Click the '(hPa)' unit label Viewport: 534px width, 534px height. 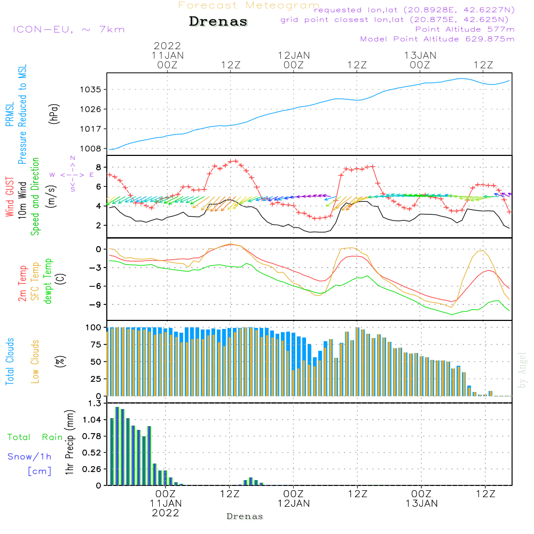click(54, 114)
